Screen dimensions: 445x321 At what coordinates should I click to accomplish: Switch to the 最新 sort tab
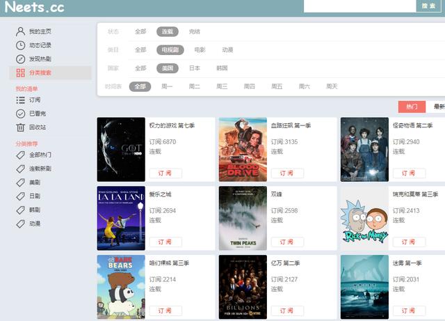pos(437,107)
